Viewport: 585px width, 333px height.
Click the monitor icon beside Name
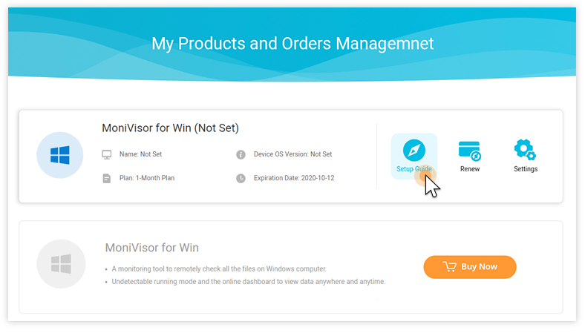[x=107, y=155]
